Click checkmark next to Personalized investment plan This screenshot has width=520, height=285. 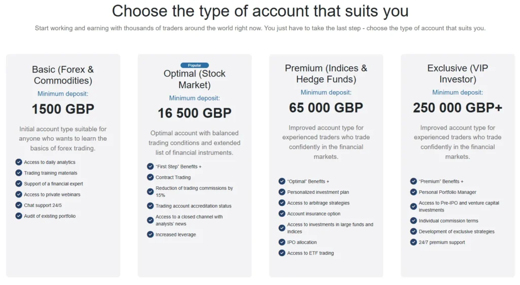tap(282, 192)
